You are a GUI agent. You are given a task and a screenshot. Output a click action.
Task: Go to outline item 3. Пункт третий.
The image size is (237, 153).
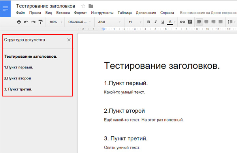coord(18,89)
